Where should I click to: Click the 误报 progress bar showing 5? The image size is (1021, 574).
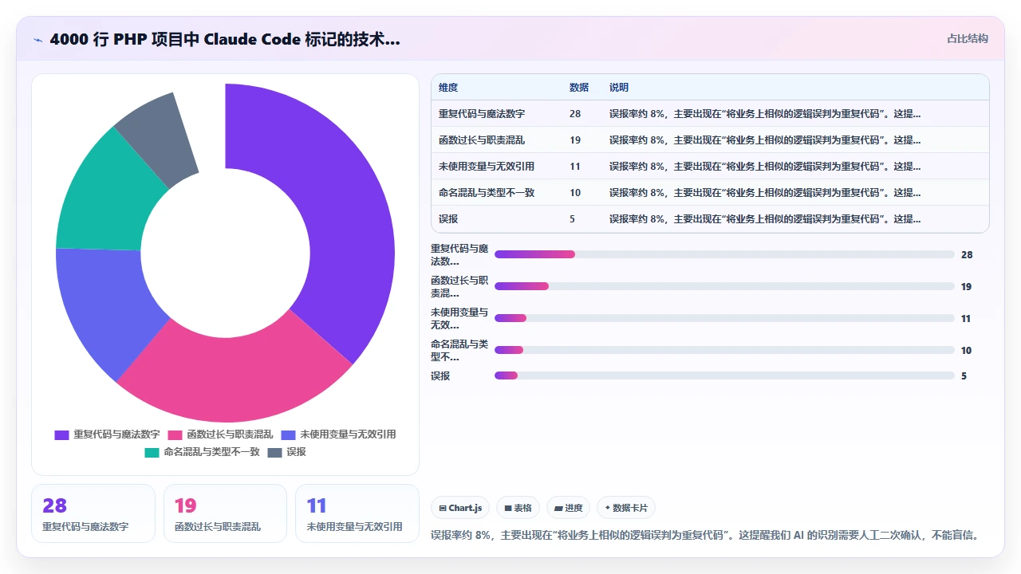(724, 375)
